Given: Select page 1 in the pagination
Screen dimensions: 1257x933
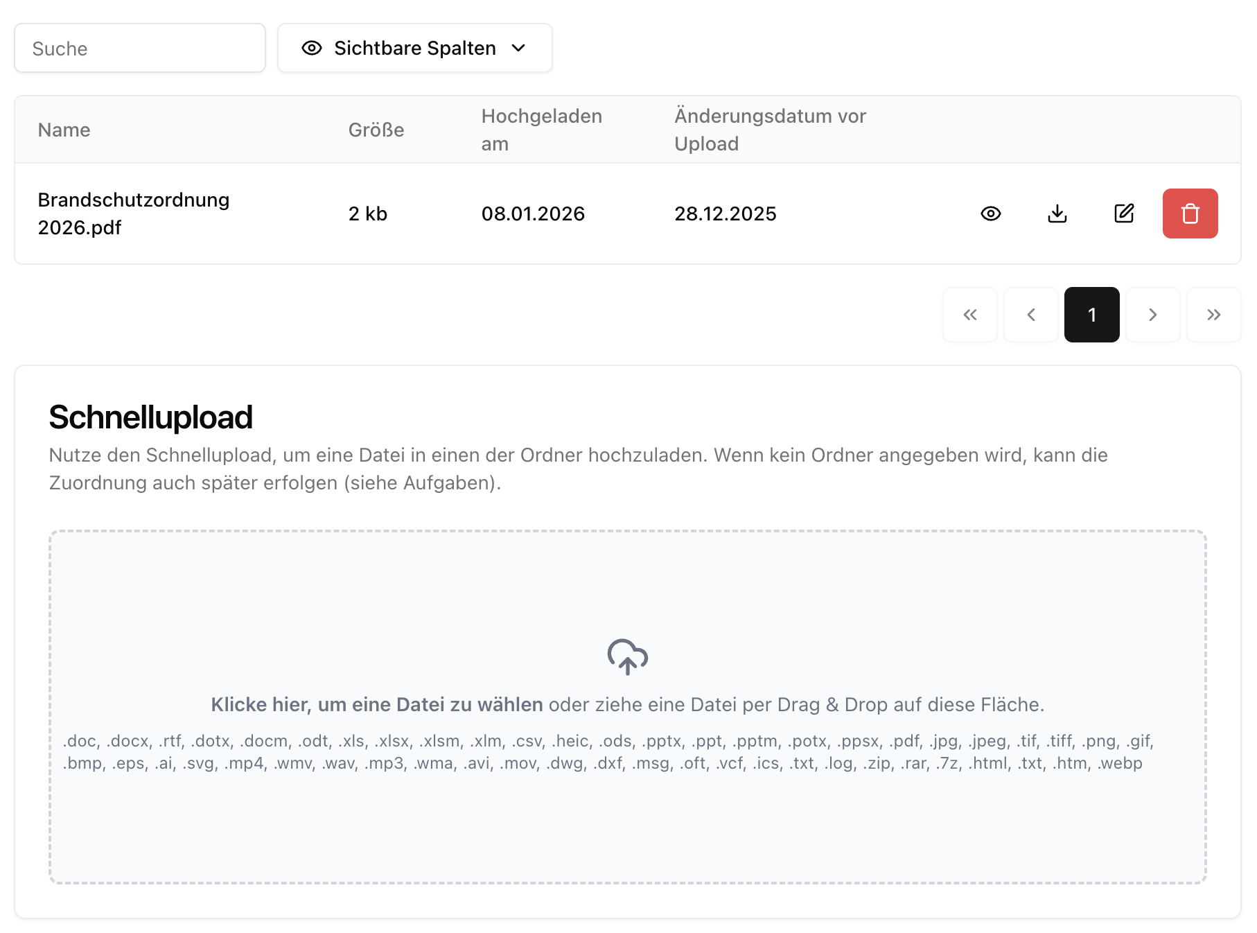Looking at the screenshot, I should click(1091, 315).
